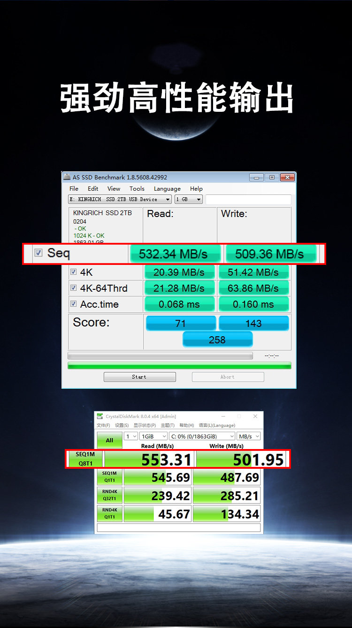Click the gray progress bar above the green one
Viewport: 352px width, 628px height.
point(160,356)
